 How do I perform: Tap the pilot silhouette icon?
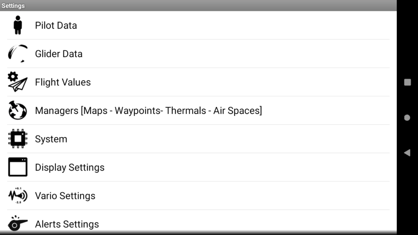point(18,25)
